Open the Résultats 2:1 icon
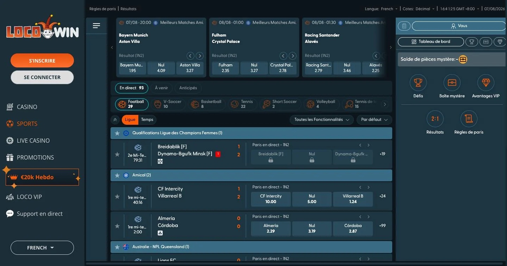The height and width of the screenshot is (266, 507). coord(435,119)
